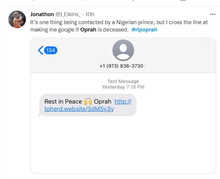Click the raised hands emoji in the message
The height and width of the screenshot is (179, 220).
tap(88, 102)
